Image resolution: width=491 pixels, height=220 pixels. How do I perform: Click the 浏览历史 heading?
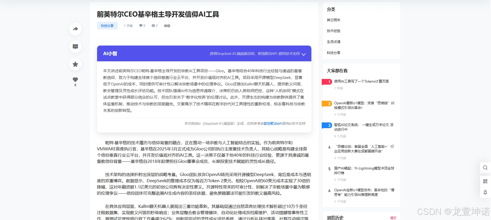point(335,218)
